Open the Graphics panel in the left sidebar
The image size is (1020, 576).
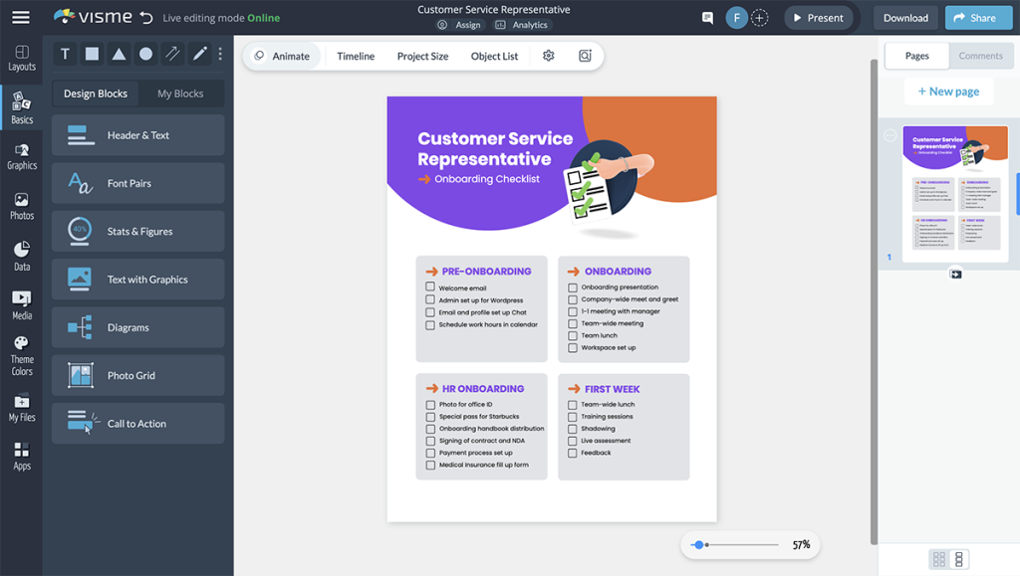point(21,157)
